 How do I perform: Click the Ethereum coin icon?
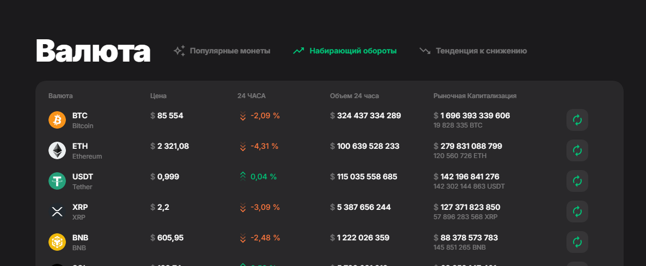57,150
